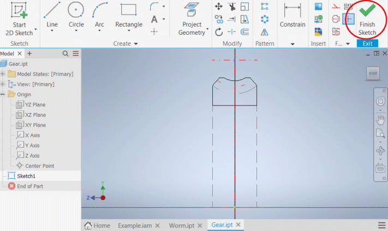The width and height of the screenshot is (388, 231).
Task: Click the ViewCube RIGHT face
Action: tap(373, 73)
